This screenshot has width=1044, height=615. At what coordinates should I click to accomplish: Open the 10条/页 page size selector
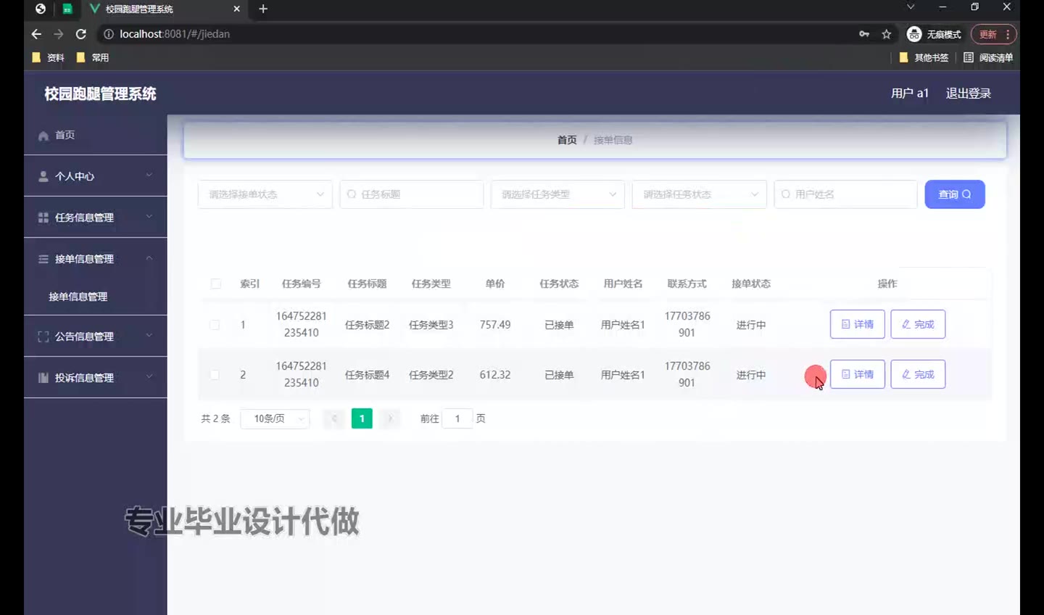tap(275, 418)
